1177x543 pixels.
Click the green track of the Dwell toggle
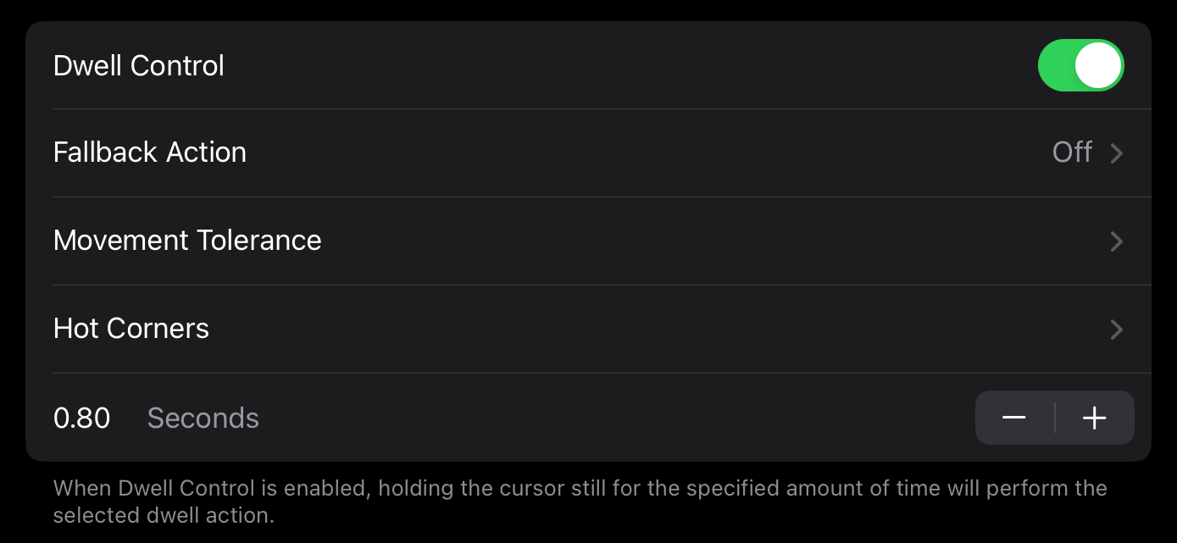[x=1057, y=65]
